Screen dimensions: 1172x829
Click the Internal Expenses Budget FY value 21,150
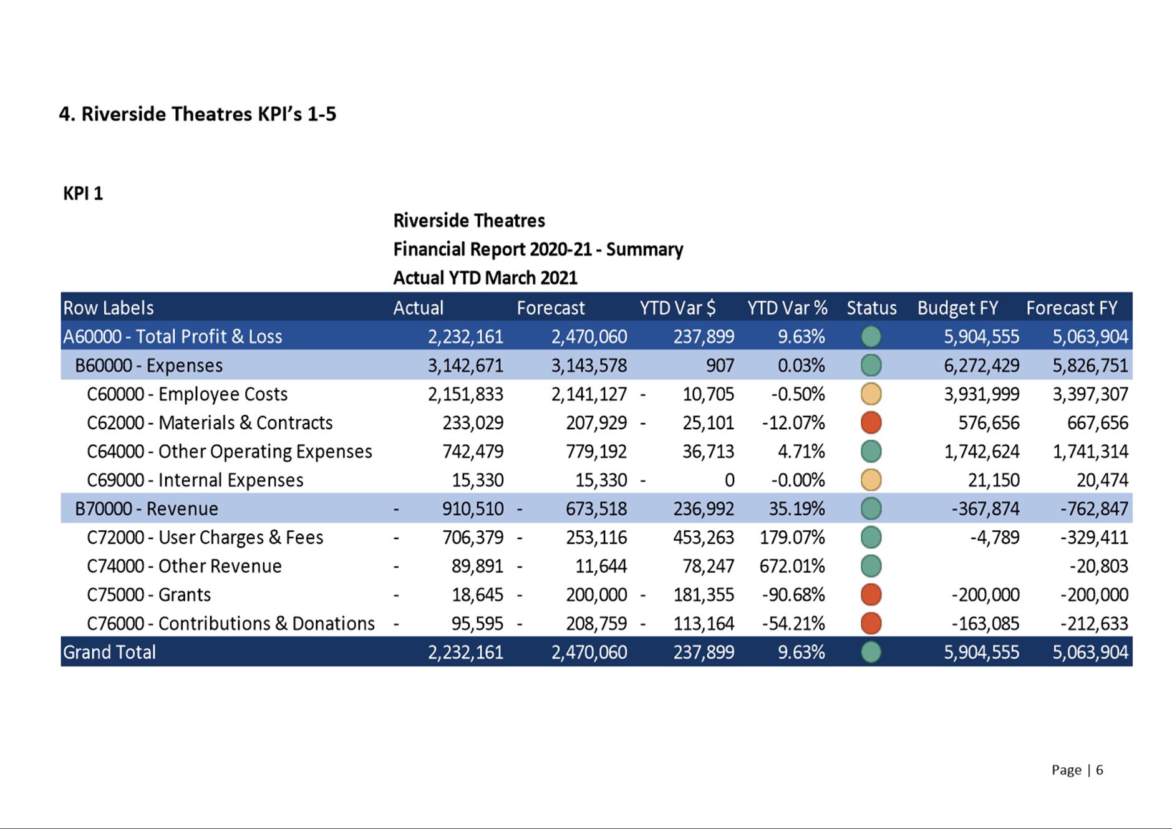994,480
